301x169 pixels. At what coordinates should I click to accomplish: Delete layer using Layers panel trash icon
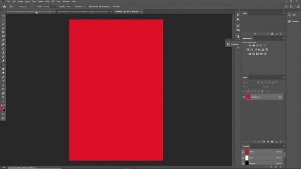click(281, 142)
